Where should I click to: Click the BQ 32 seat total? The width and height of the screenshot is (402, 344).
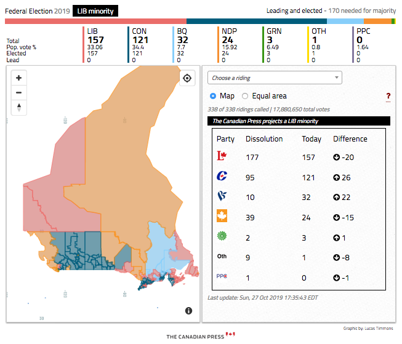tap(183, 40)
